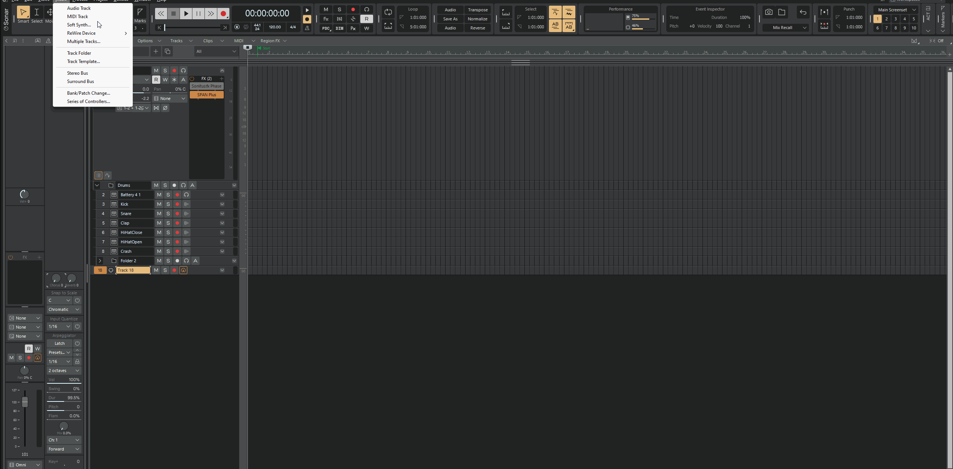Click the Audio Track menu item
Image resolution: width=953 pixels, height=469 pixels.
coord(79,8)
